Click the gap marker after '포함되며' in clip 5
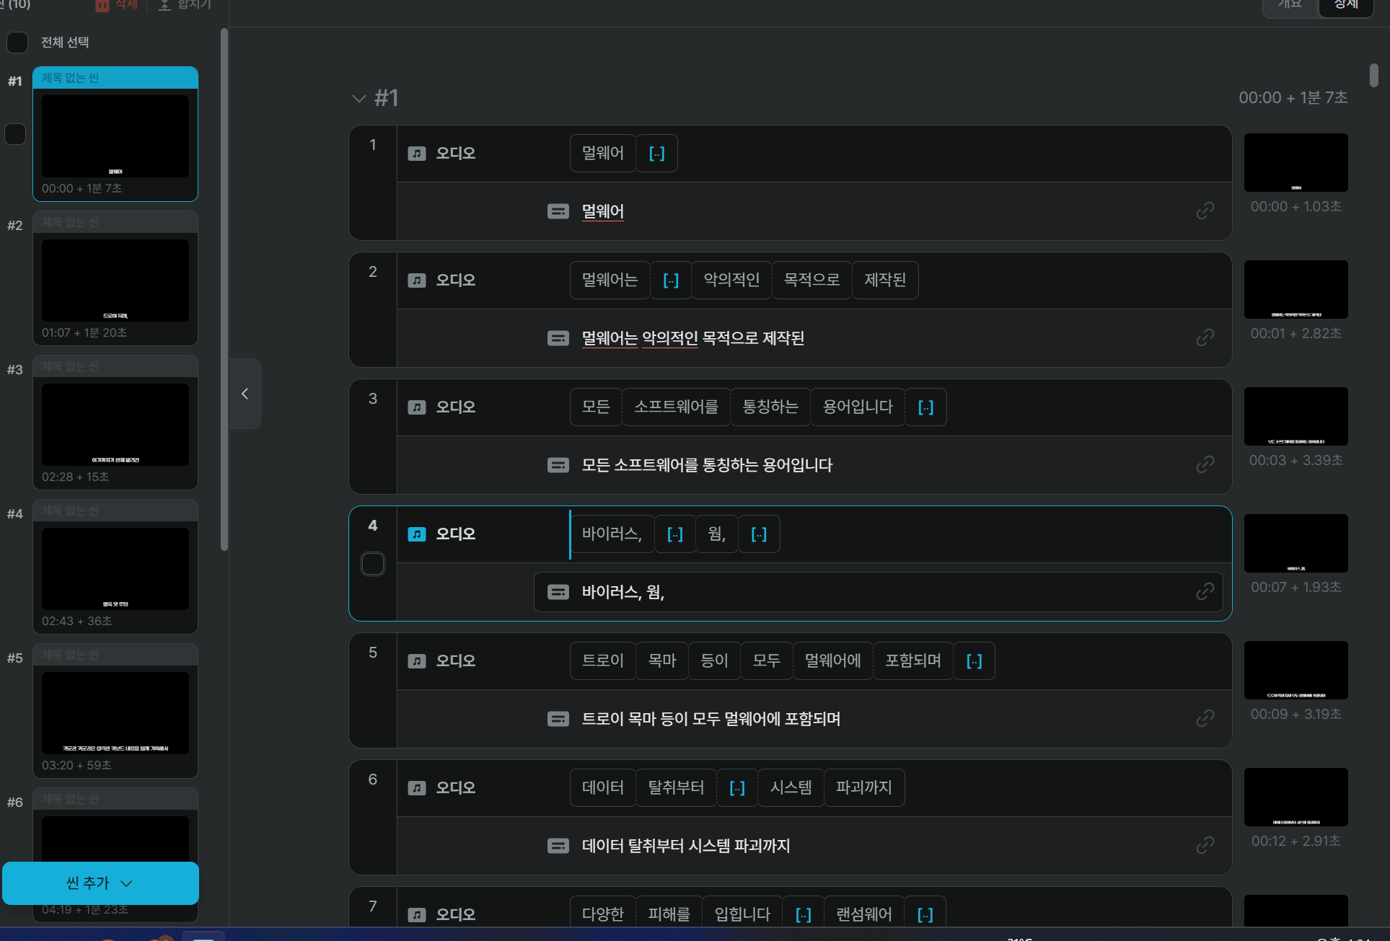The width and height of the screenshot is (1390, 941). pos(975,661)
